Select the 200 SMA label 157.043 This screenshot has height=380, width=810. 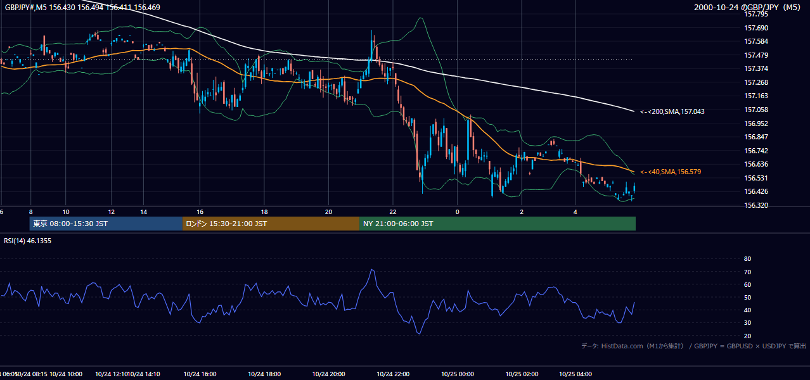click(x=672, y=111)
